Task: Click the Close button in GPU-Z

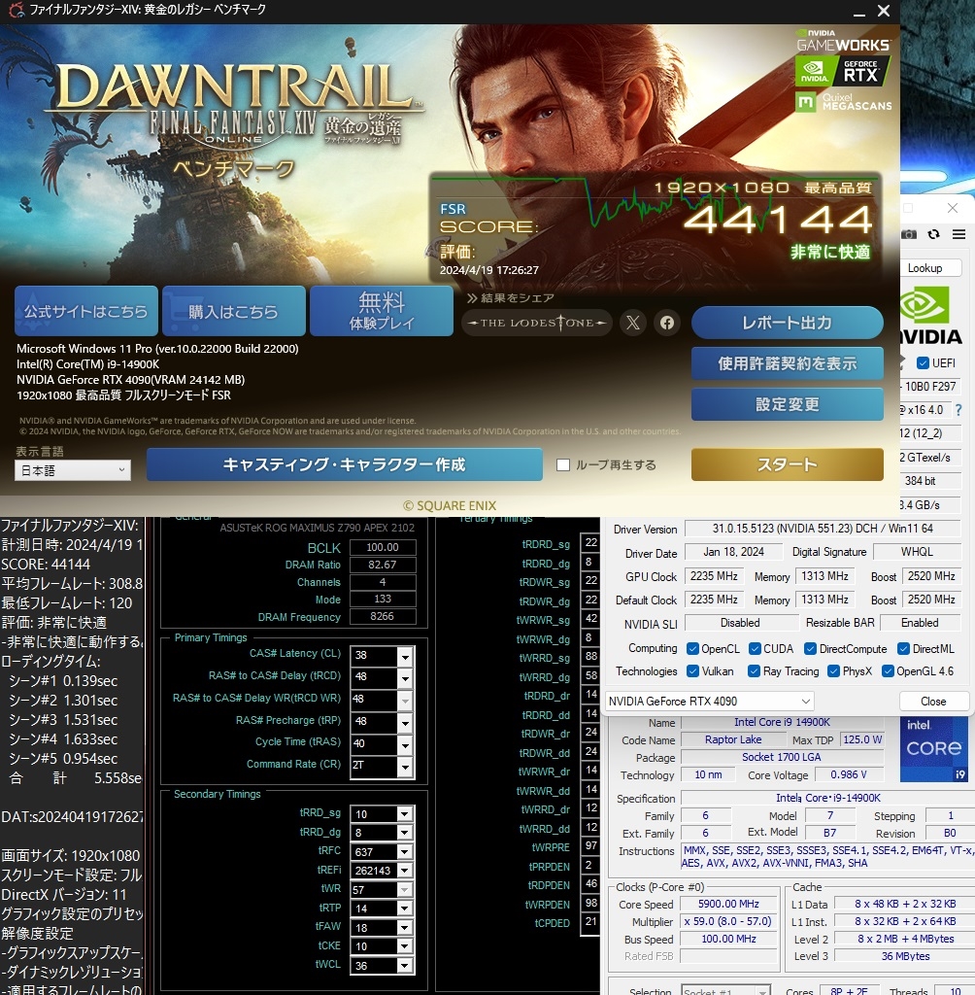Action: coord(934,702)
